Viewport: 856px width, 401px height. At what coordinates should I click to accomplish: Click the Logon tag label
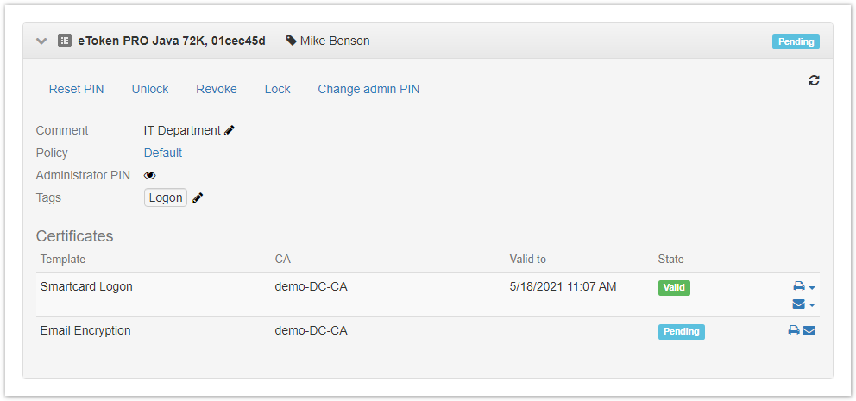166,197
